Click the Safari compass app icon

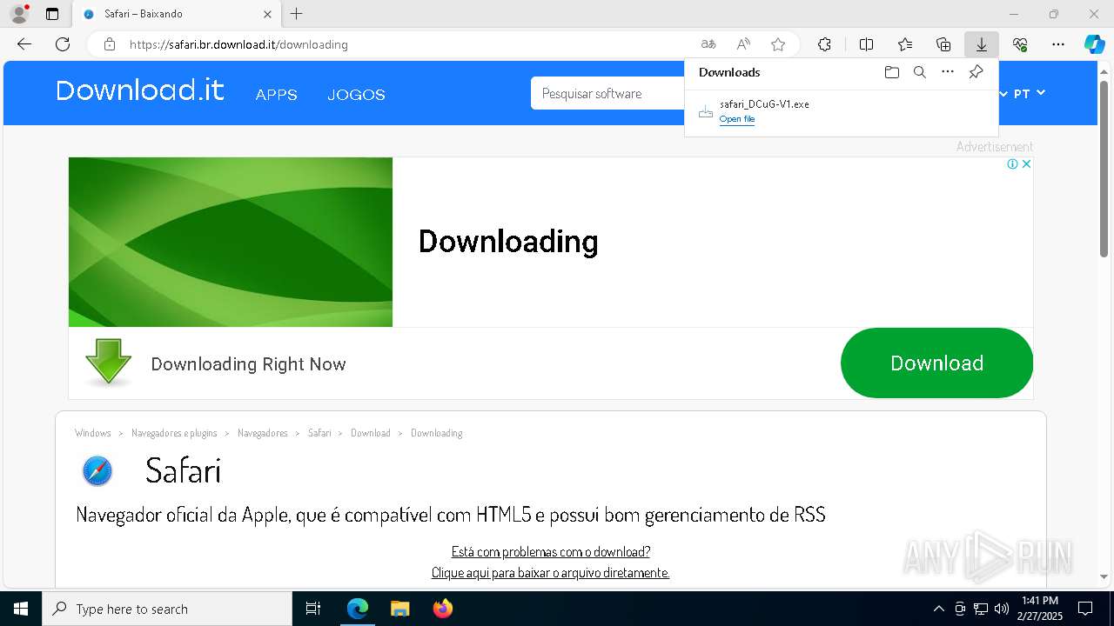(x=97, y=470)
